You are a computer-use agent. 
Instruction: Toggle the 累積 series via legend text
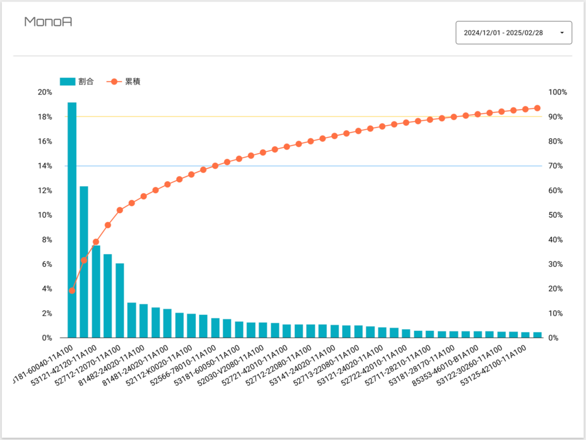133,82
